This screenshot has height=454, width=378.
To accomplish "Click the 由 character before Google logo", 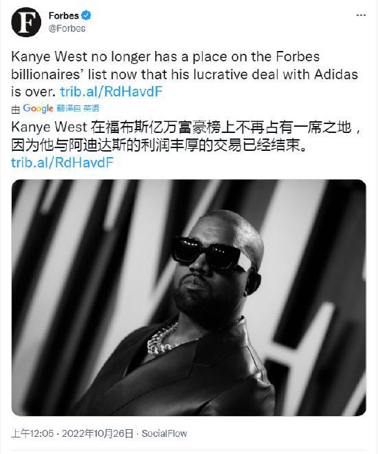I will [x=16, y=109].
